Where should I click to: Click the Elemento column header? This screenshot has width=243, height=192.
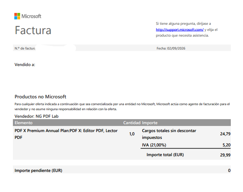[24, 123]
